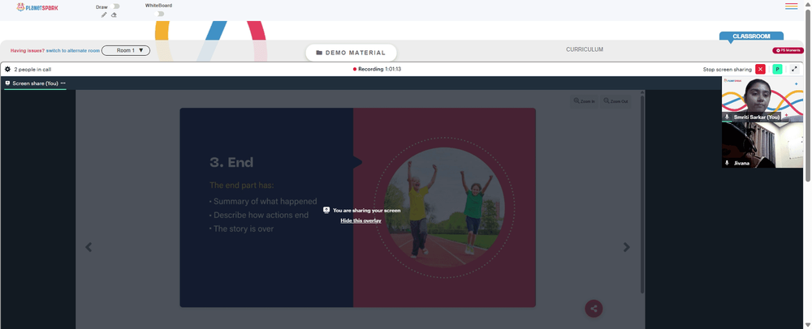Go to previous slide arrow
Viewport: 812px width, 329px height.
(89, 247)
